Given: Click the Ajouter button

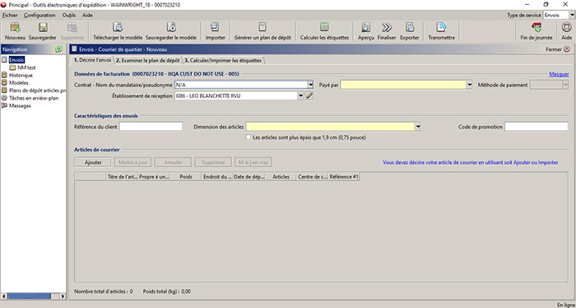Looking at the screenshot, I should coord(93,162).
